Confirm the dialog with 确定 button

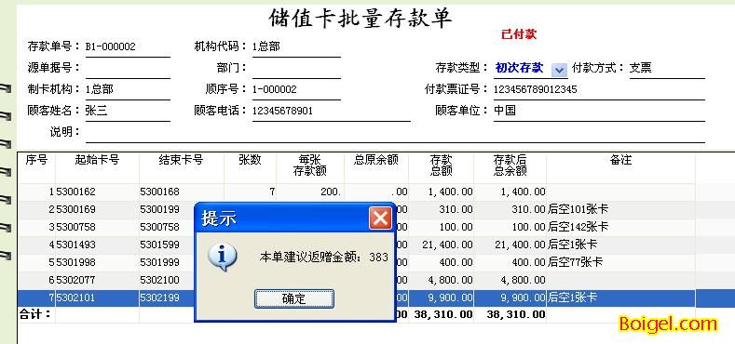coord(293,299)
